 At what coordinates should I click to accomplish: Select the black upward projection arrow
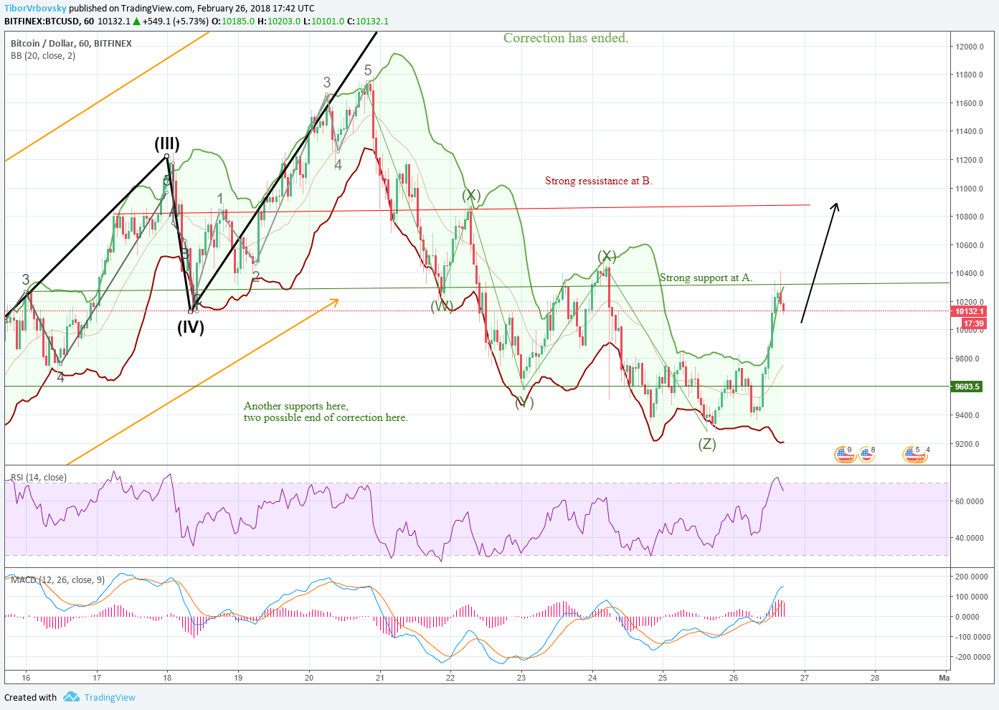[819, 262]
